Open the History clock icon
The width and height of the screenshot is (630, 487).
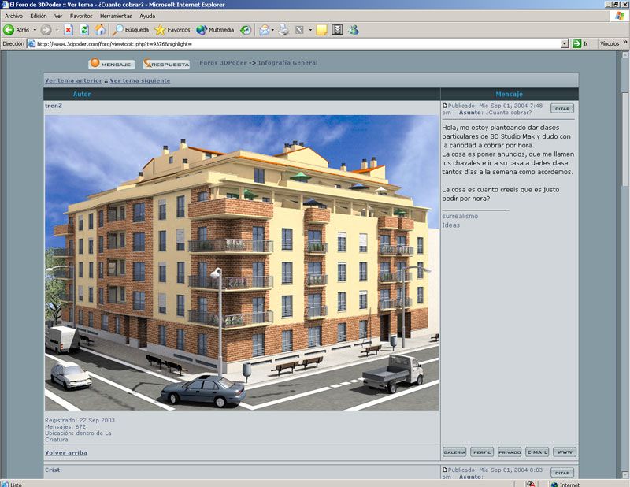(x=246, y=30)
